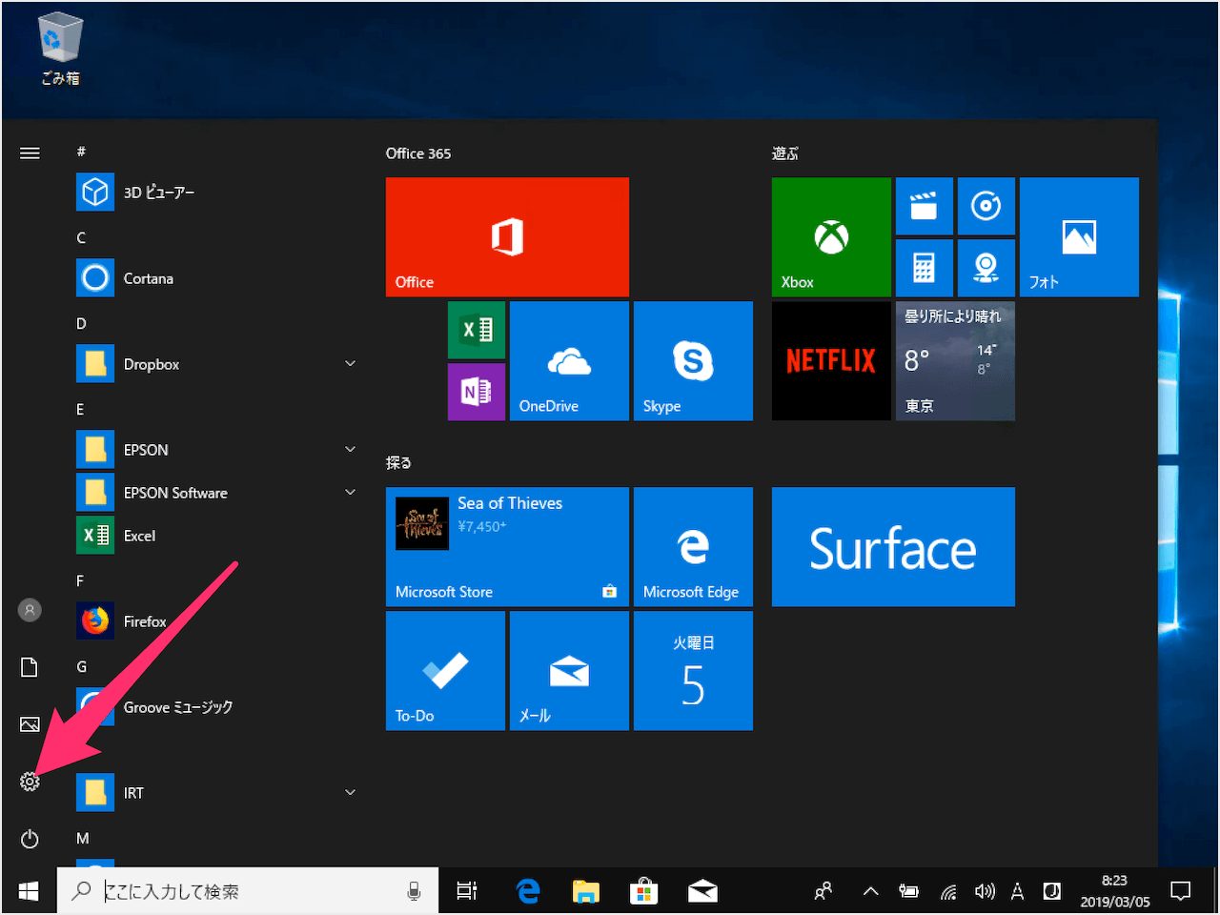Click the 探る group heading
The width and height of the screenshot is (1220, 915).
[x=398, y=463]
